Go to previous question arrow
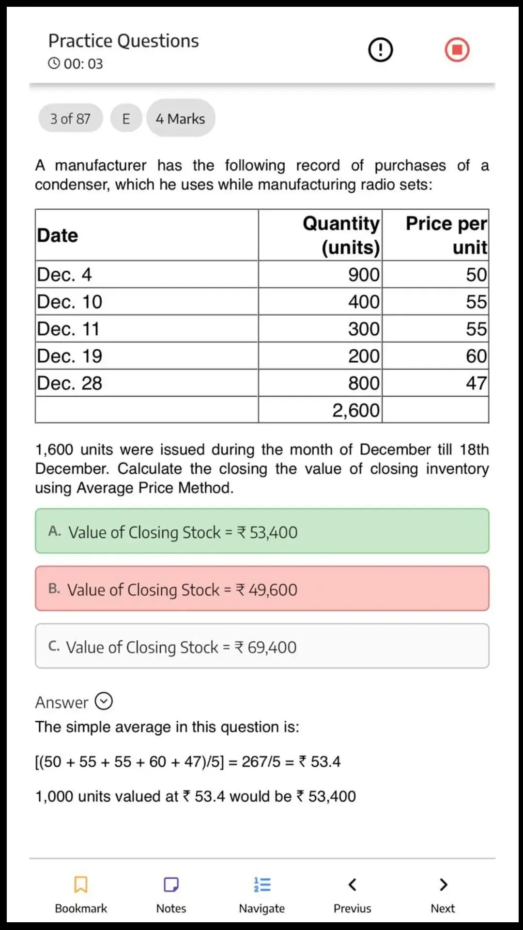This screenshot has height=930, width=523. click(352, 884)
